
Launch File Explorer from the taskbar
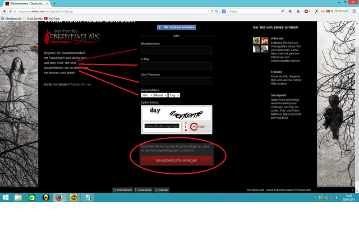point(18,197)
